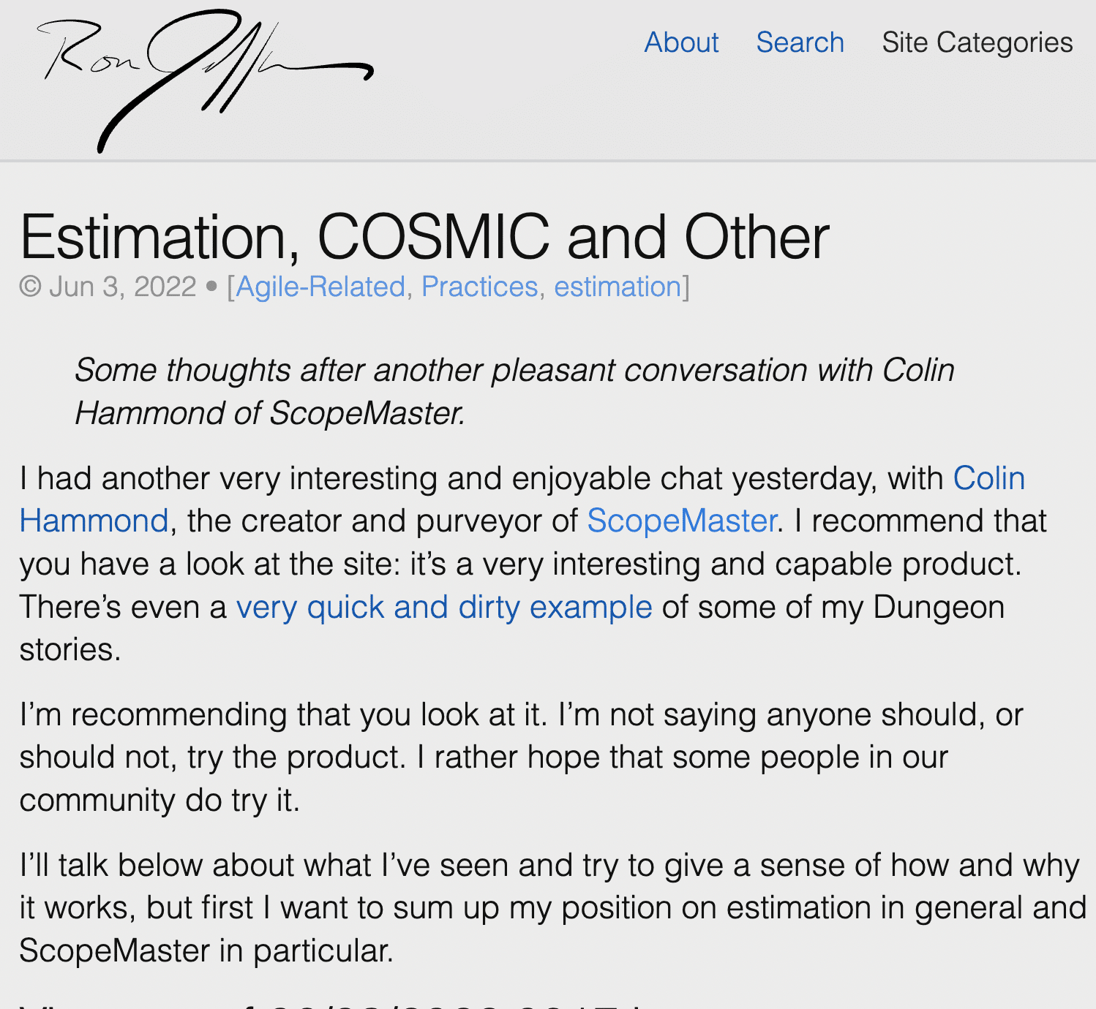Click the Jun 3, 2022 date text
This screenshot has width=1096, height=1009.
123,287
